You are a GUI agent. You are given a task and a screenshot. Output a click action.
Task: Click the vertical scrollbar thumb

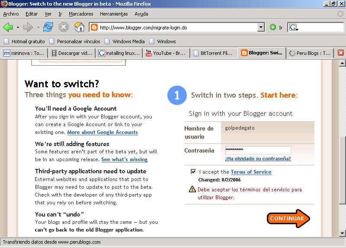pyautogui.click(x=342, y=170)
